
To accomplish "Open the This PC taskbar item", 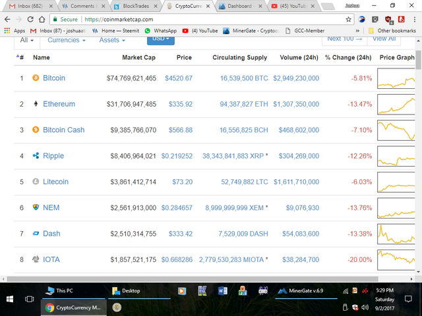I will pos(73,291).
